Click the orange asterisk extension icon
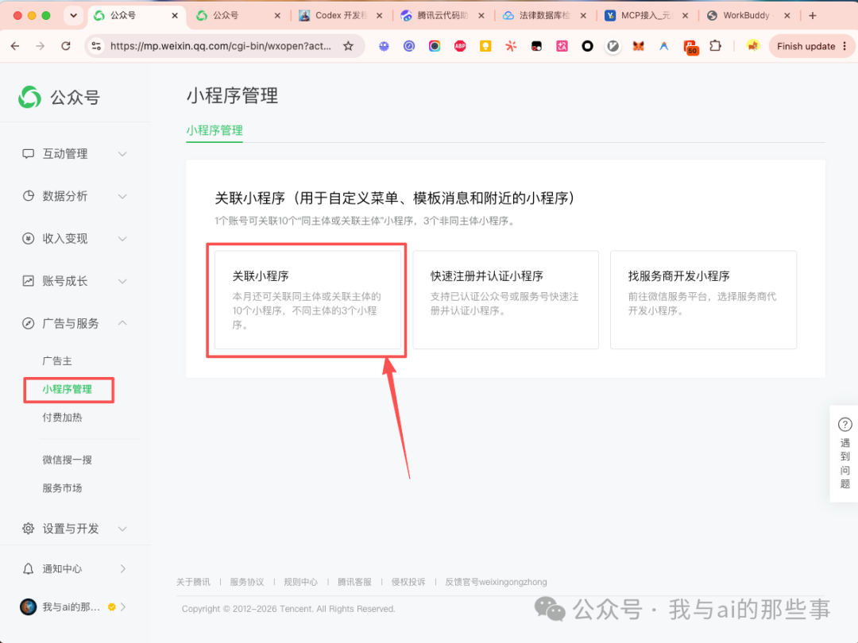Viewport: 858px width, 643px height. [511, 47]
